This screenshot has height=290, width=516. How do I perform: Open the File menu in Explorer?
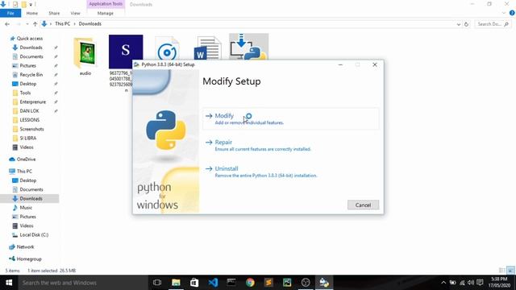coord(10,13)
